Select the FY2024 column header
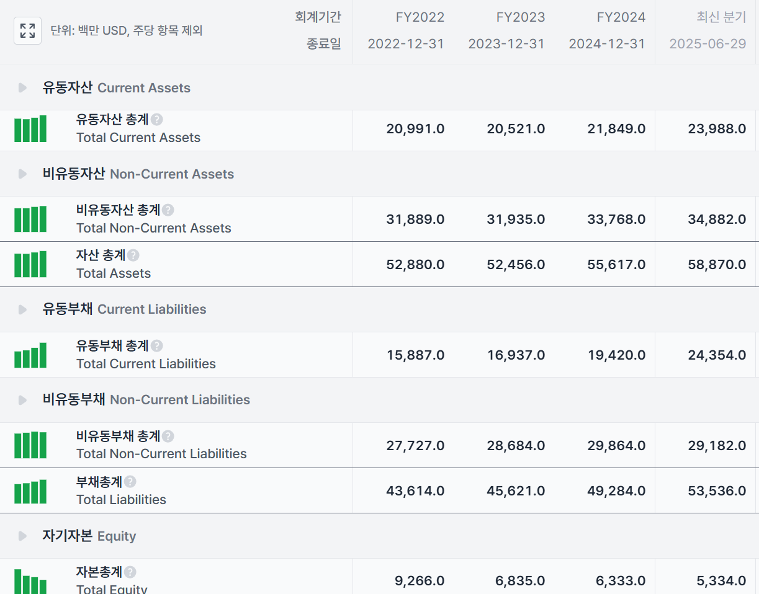The height and width of the screenshot is (594, 759). (x=621, y=17)
